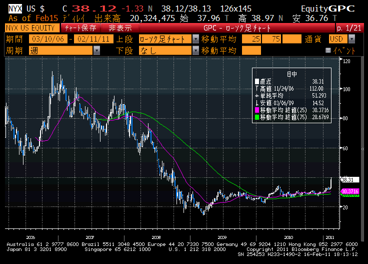Click the GPC - ローソク足チャート title bar
Screen dimensions: 368x264
[x=237, y=28]
